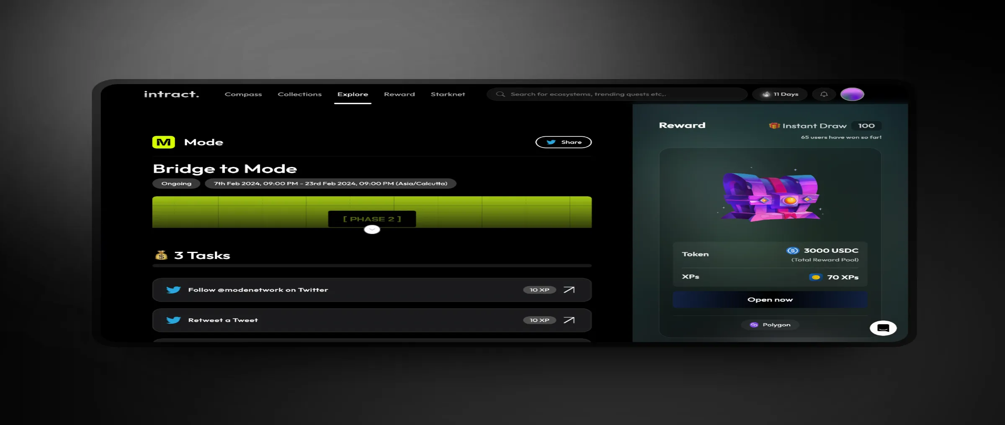Image resolution: width=1005 pixels, height=425 pixels.
Task: Click the Mode project logo
Action: tap(163, 142)
